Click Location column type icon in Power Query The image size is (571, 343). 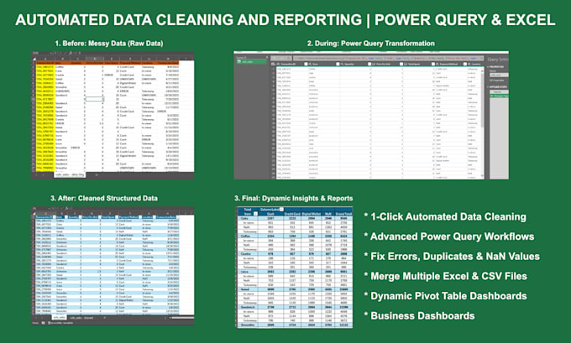click(469, 64)
